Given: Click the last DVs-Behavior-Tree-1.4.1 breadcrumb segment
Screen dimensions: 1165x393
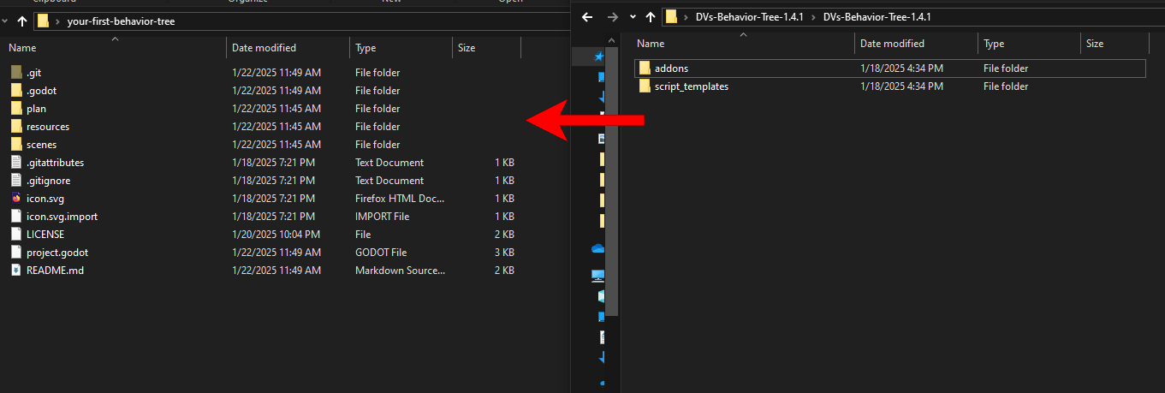Looking at the screenshot, I should click(x=877, y=16).
